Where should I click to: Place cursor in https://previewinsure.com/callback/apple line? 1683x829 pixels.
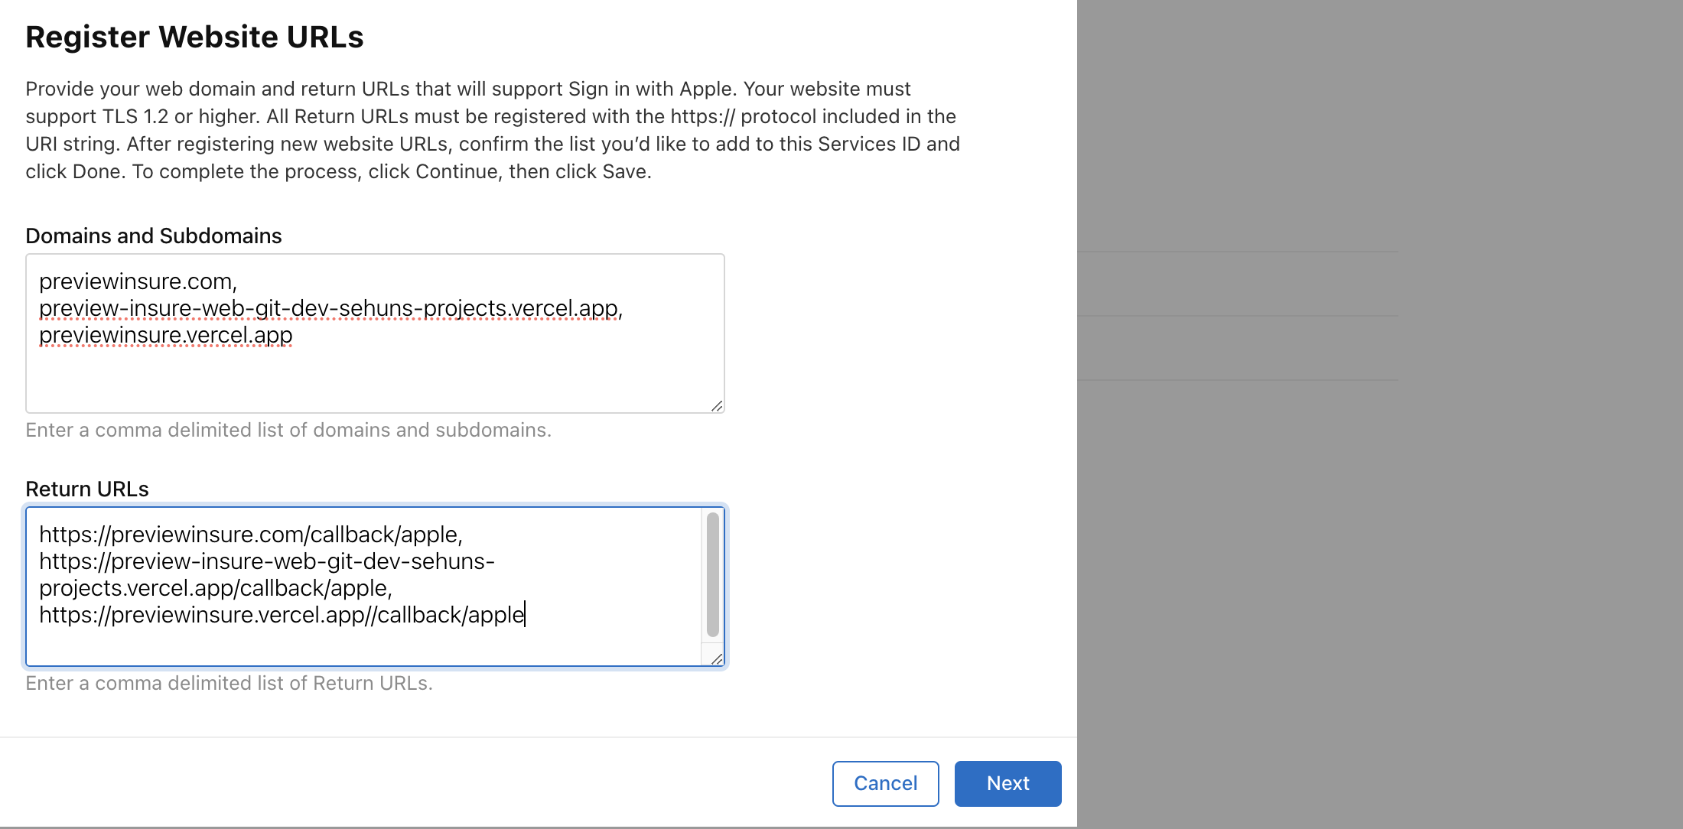pos(249,535)
